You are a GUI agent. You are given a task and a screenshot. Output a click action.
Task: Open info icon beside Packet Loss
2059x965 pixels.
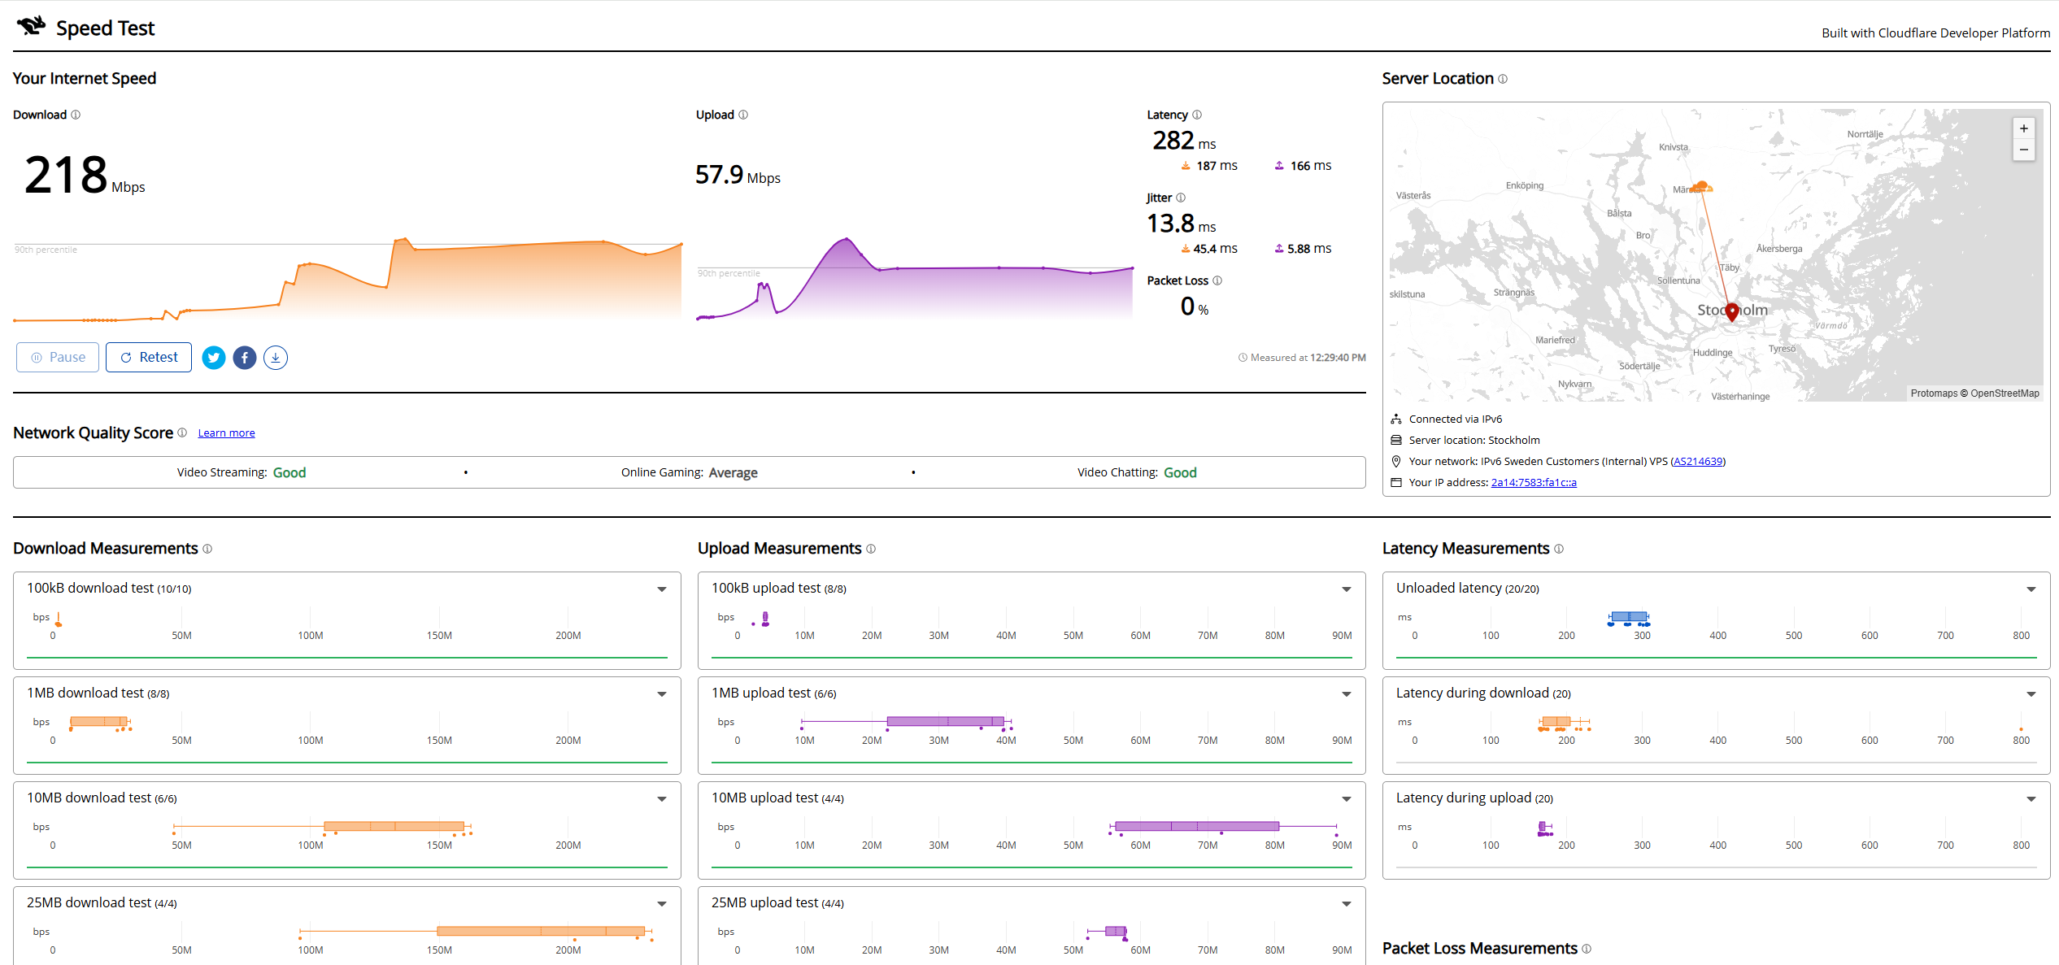pyautogui.click(x=1217, y=280)
